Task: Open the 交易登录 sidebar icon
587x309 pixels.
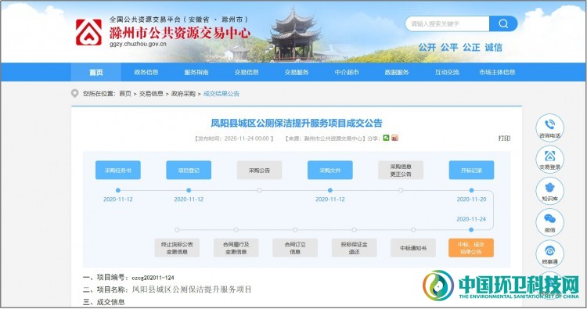Action: (x=549, y=160)
